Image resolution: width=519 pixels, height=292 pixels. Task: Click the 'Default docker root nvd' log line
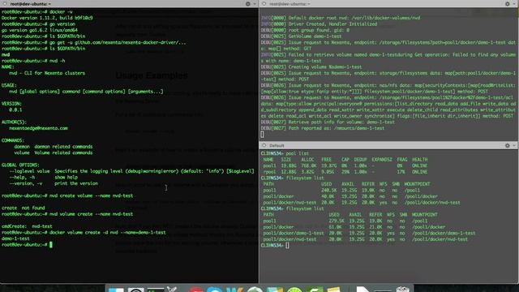click(x=341, y=18)
